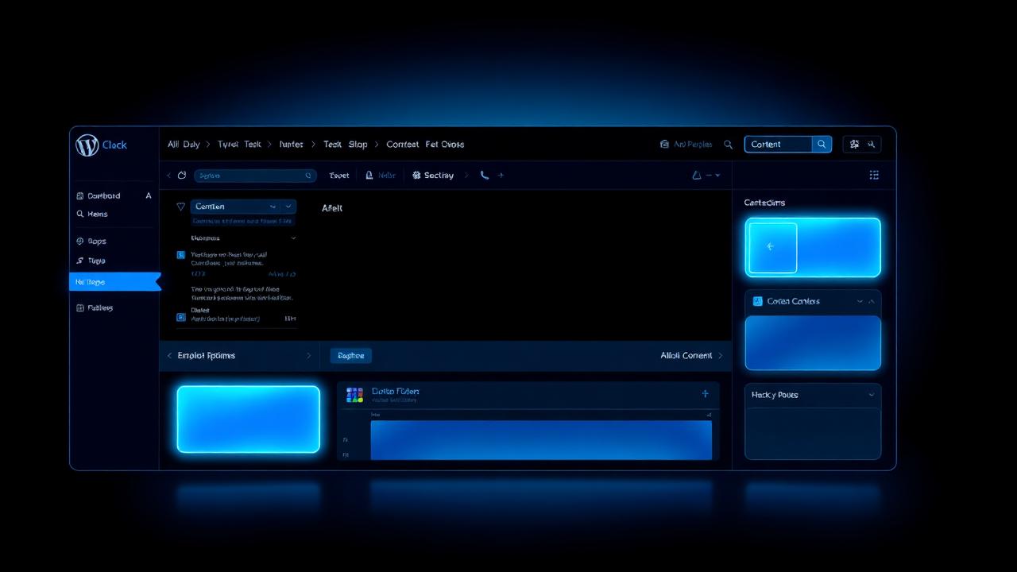The image size is (1017, 572).
Task: Click the blue search button of Content field
Action: pyautogui.click(x=822, y=144)
